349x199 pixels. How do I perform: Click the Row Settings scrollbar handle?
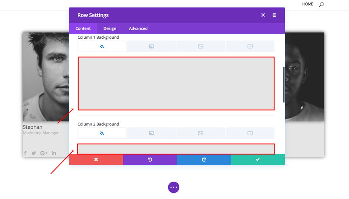(x=284, y=84)
